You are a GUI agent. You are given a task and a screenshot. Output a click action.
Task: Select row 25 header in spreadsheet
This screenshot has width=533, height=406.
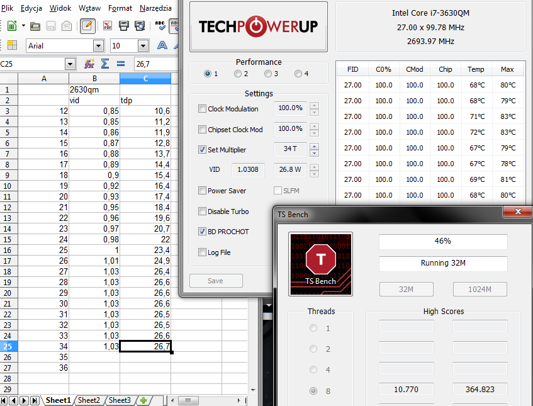coord(9,346)
